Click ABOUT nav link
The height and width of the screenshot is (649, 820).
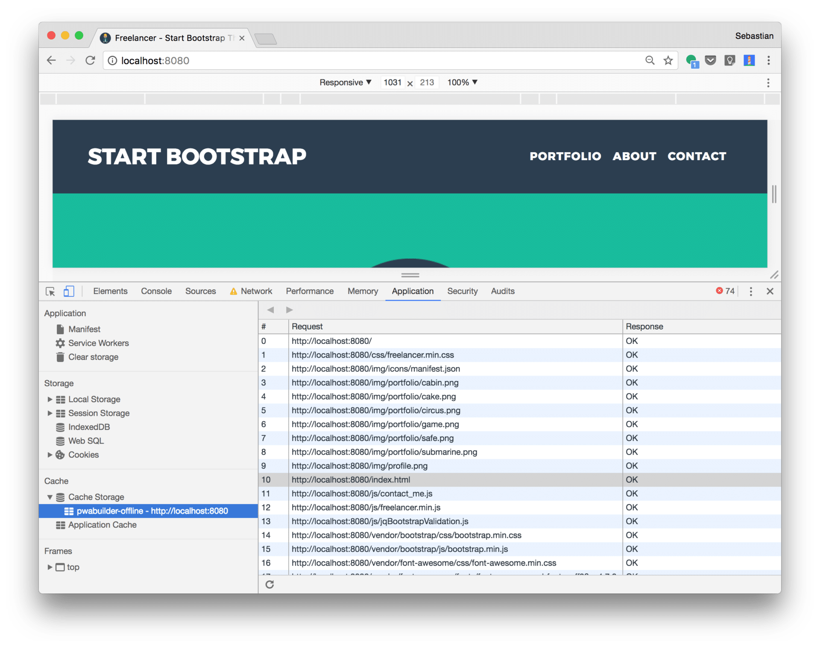634,156
